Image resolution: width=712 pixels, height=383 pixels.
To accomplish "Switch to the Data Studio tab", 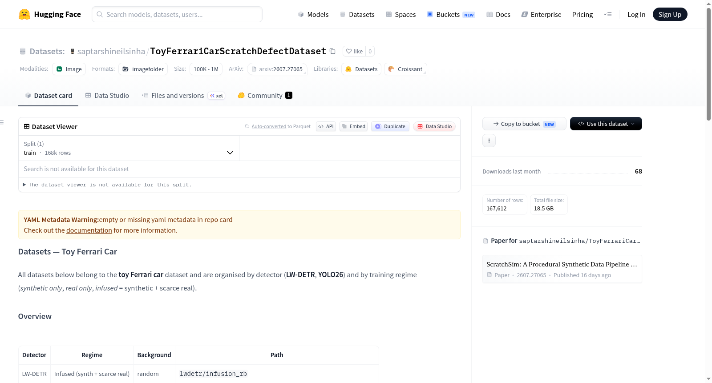I will (x=107, y=96).
